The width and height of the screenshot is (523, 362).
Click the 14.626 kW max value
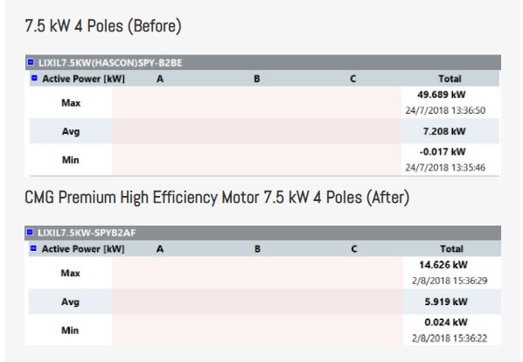pos(443,265)
